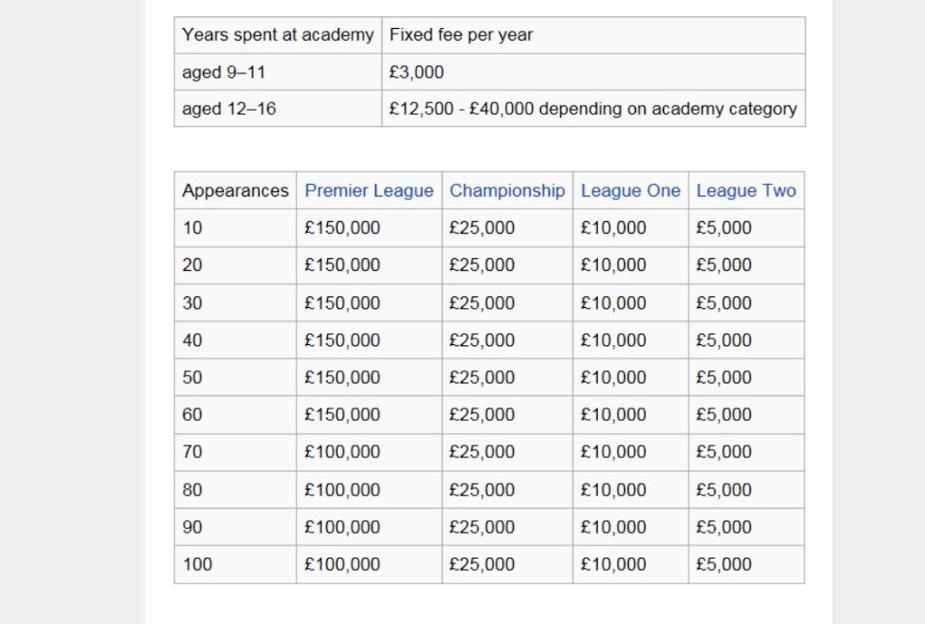Open the Premier League link

point(369,191)
